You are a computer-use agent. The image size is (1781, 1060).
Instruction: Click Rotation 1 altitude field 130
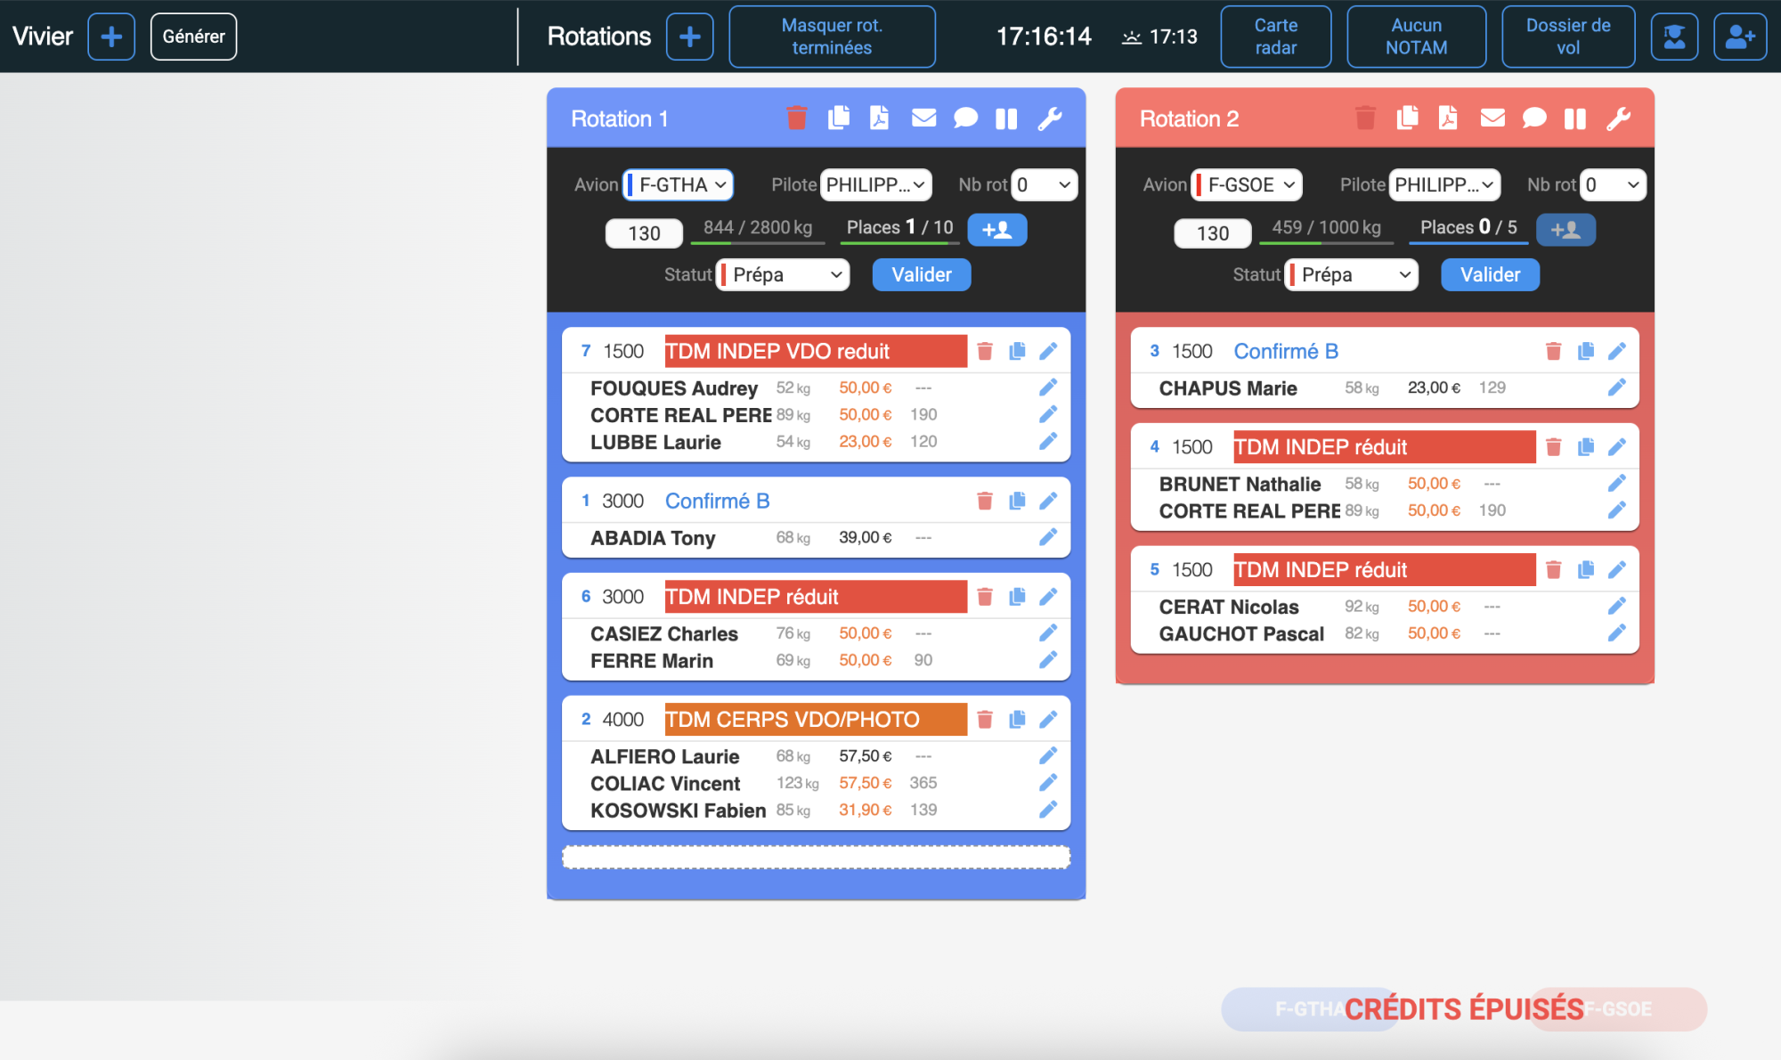644,233
